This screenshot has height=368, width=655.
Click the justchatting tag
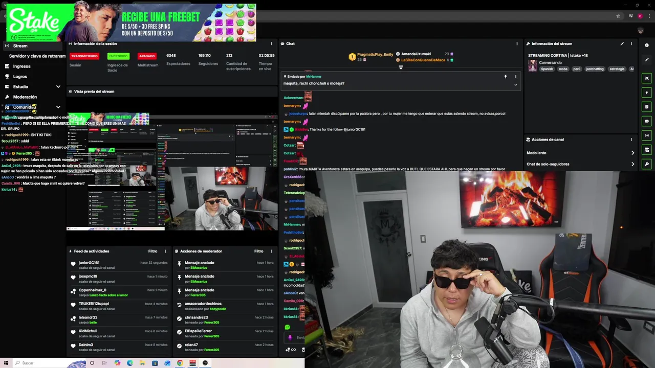click(x=595, y=69)
